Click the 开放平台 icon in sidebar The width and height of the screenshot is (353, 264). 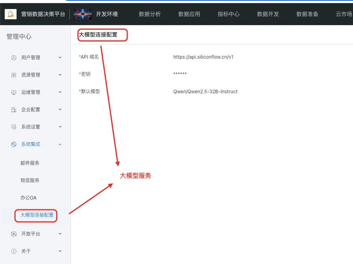14,234
